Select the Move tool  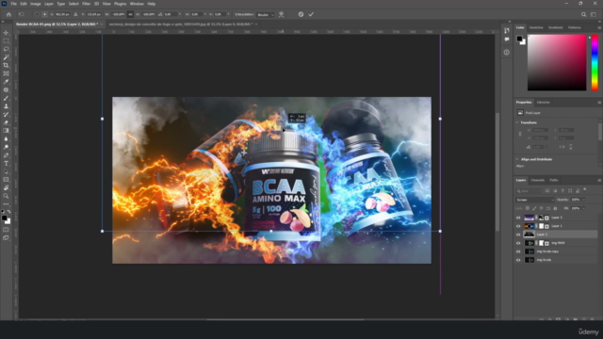tap(6, 33)
